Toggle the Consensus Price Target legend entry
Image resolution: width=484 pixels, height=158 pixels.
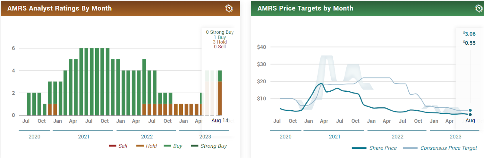pos(440,148)
